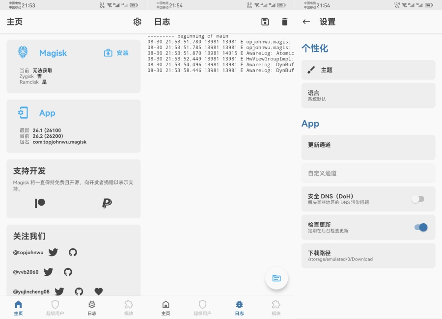Open settings via the gear icon
Screen dimensions: 442x319
138,22
